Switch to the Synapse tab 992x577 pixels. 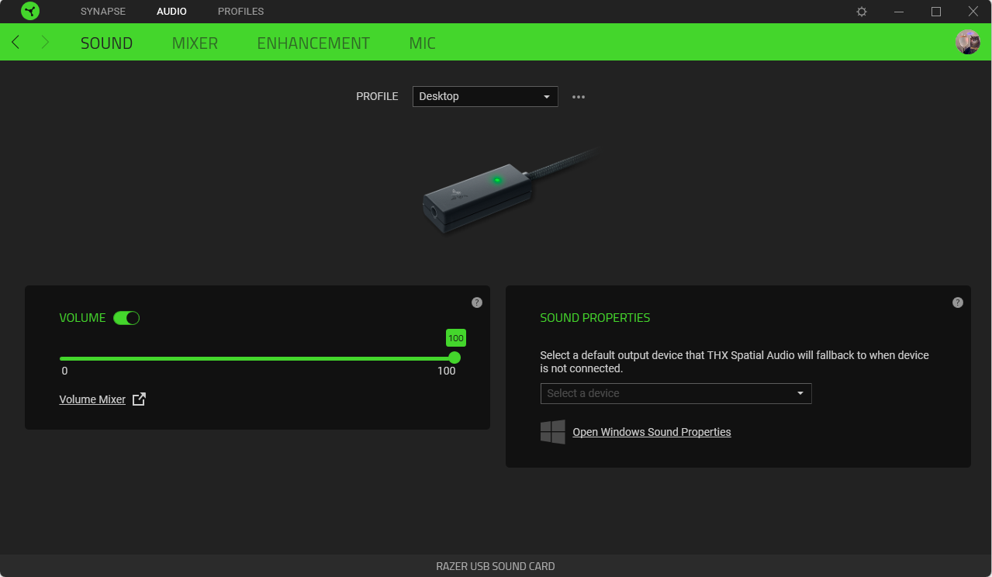(x=103, y=12)
